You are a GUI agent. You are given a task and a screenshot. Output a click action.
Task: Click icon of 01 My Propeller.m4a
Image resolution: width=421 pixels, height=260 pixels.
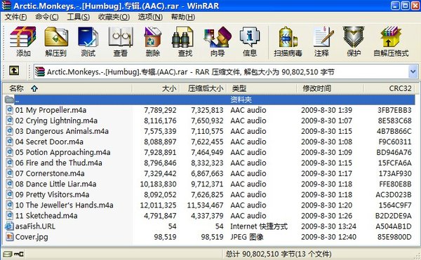pos(9,110)
